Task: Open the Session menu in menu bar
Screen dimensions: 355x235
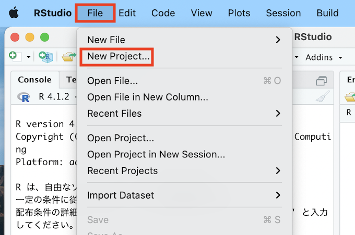Action: pyautogui.click(x=283, y=13)
